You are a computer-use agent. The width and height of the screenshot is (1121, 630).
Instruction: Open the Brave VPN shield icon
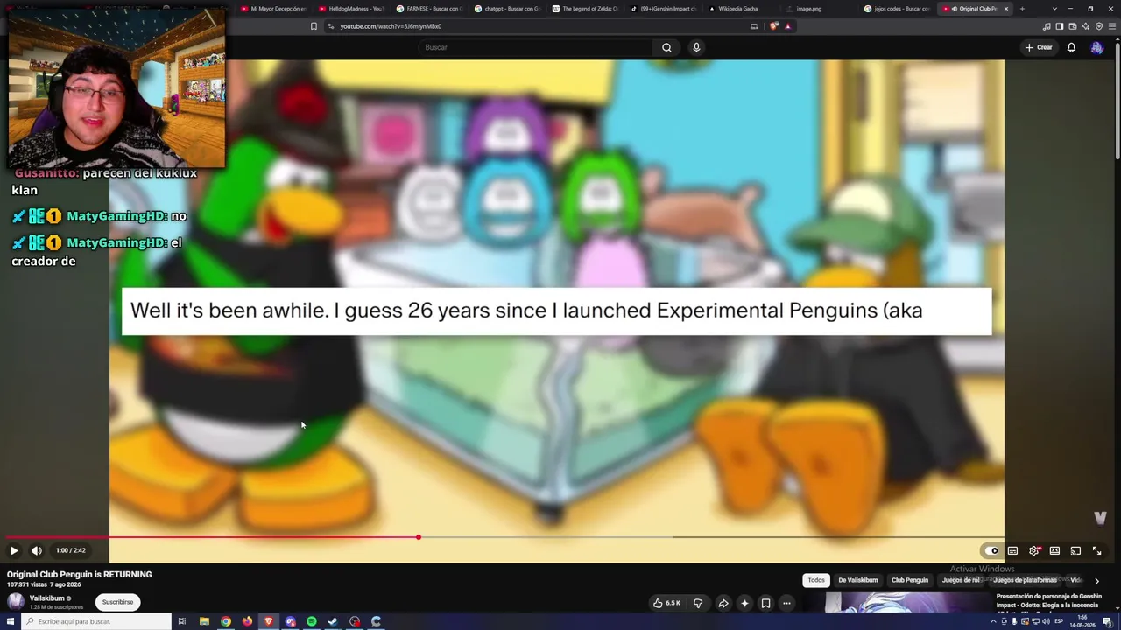coord(1099,26)
